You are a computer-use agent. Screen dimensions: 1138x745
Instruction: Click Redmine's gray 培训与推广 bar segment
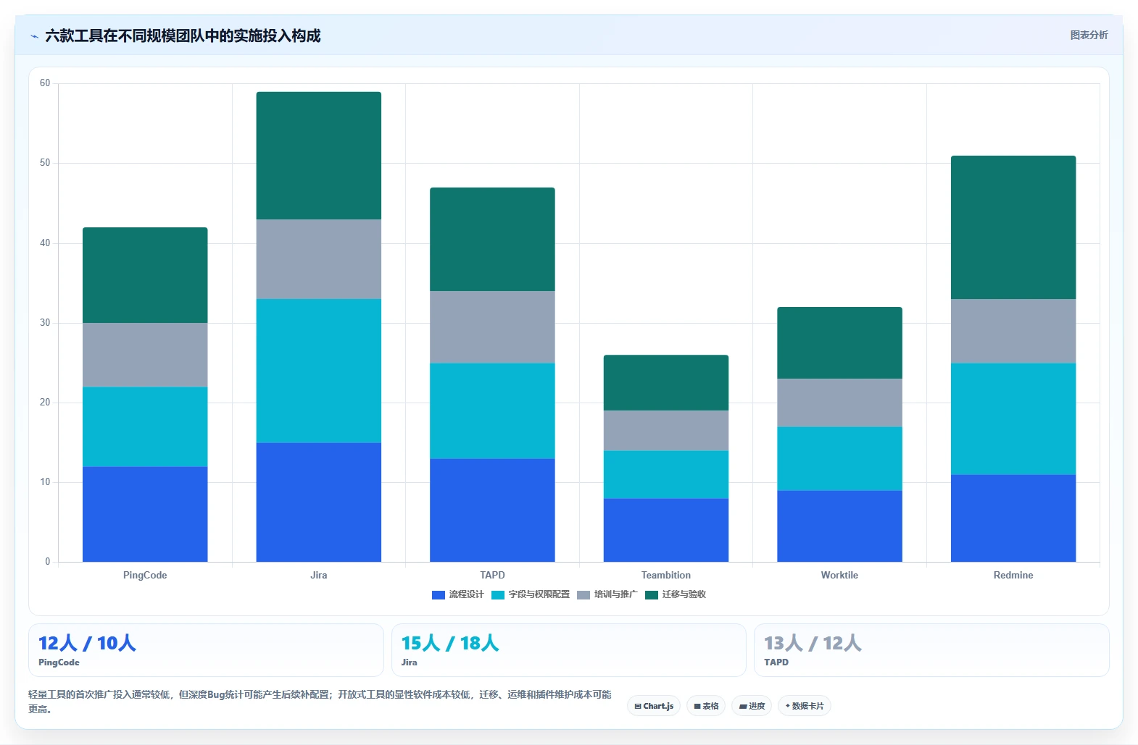[x=1013, y=331]
